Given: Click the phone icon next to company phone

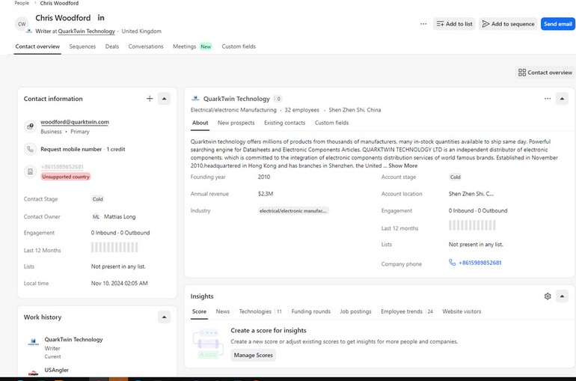Looking at the screenshot, I should (453, 263).
